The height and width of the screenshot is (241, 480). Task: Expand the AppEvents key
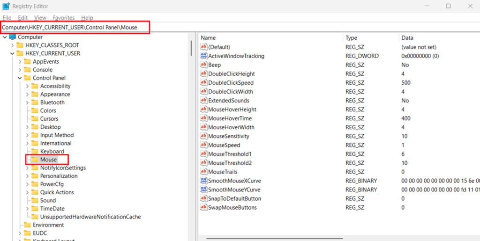[x=20, y=61]
